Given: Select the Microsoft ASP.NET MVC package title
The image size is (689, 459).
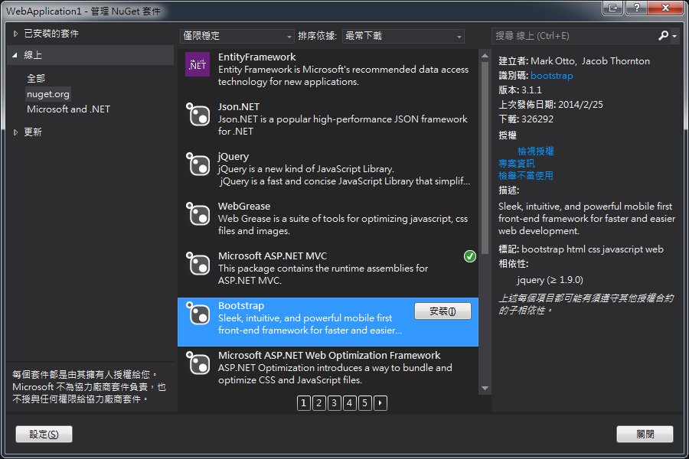Looking at the screenshot, I should tap(273, 256).
